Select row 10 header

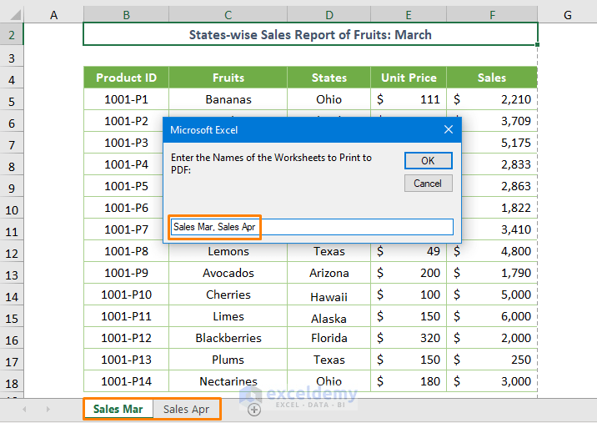tap(12, 210)
